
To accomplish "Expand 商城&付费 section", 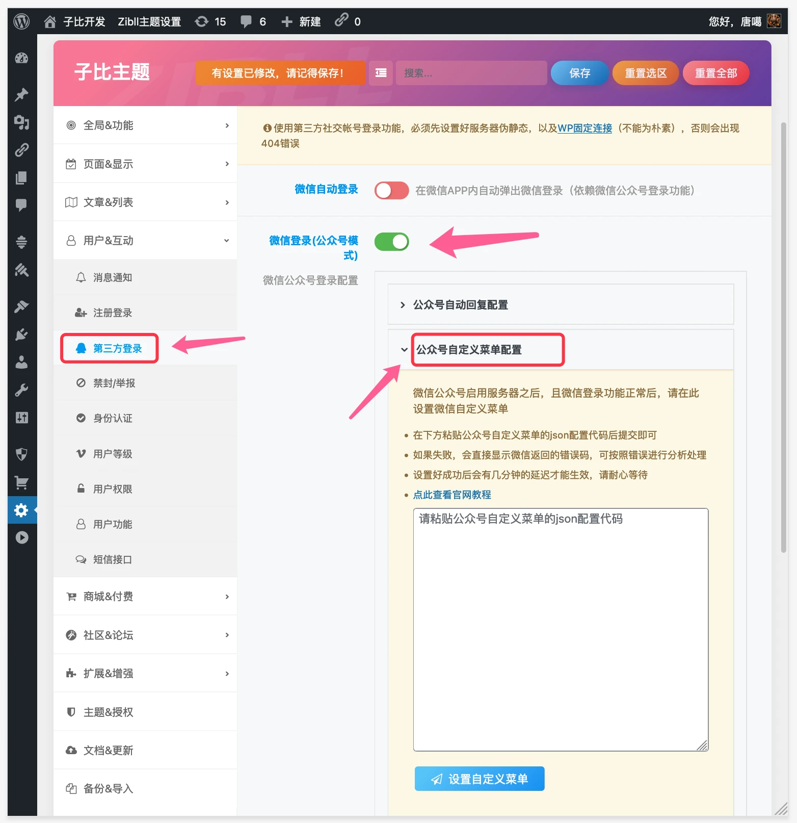I will (x=145, y=596).
